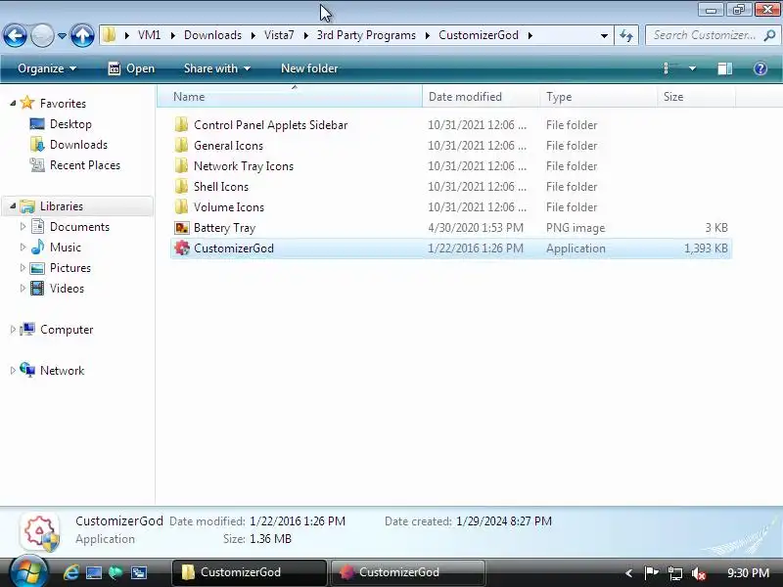Sort by the Date modified column

481,97
